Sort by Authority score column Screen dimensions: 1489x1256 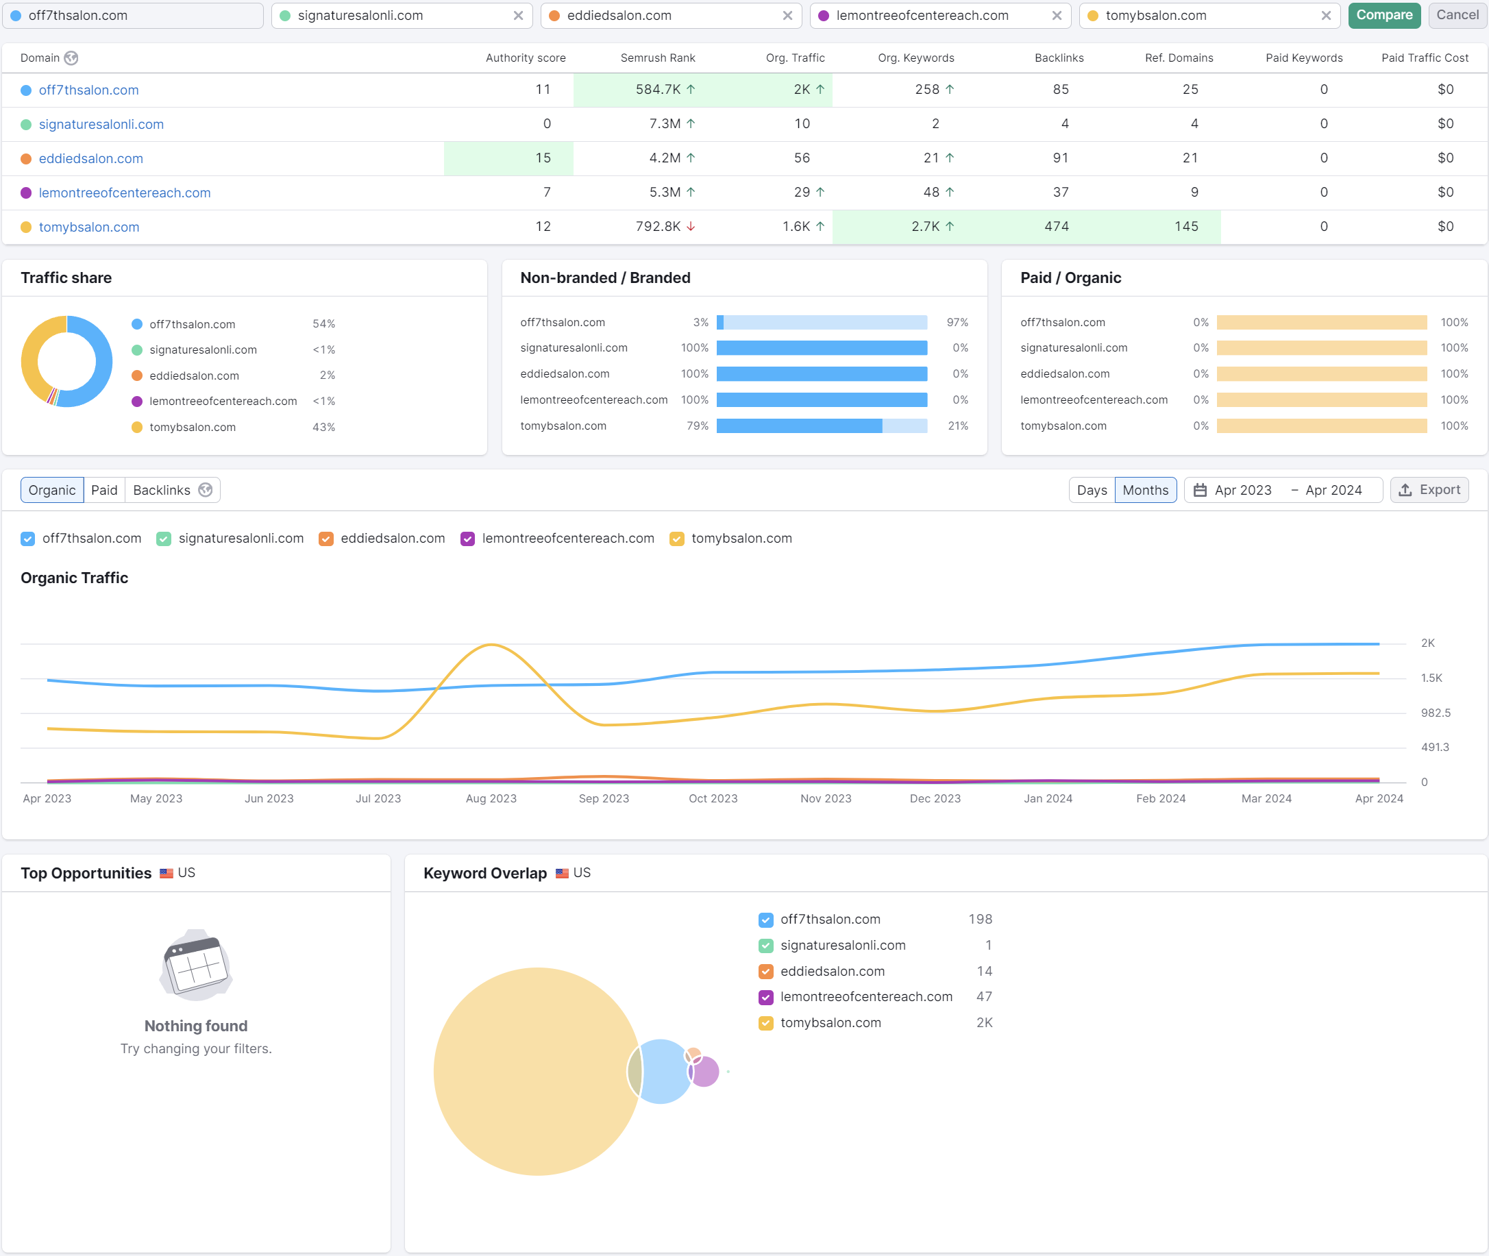point(526,58)
